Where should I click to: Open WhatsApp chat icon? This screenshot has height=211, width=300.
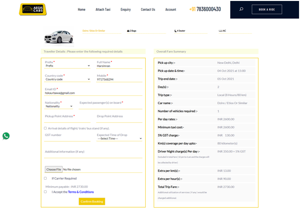6,136
